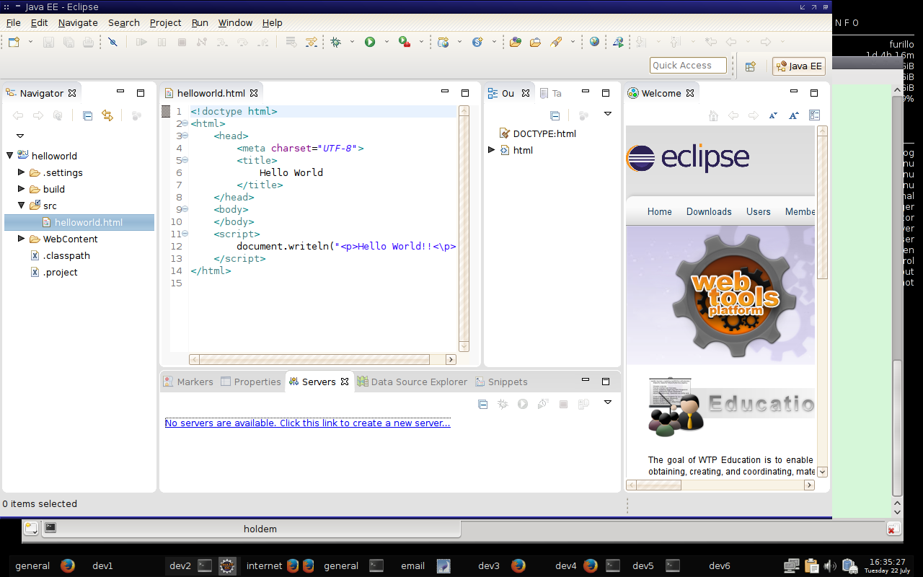Collapse the src folder
This screenshot has height=577, width=923.
(x=21, y=205)
